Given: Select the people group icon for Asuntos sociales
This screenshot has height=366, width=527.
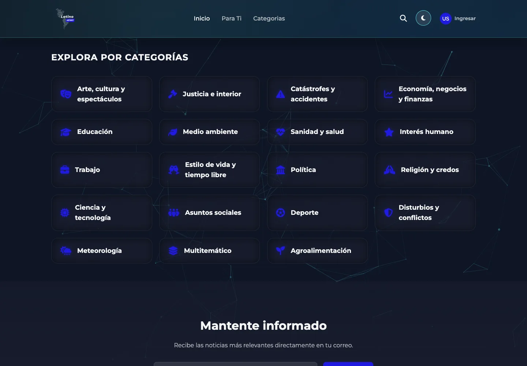Looking at the screenshot, I should [x=174, y=213].
